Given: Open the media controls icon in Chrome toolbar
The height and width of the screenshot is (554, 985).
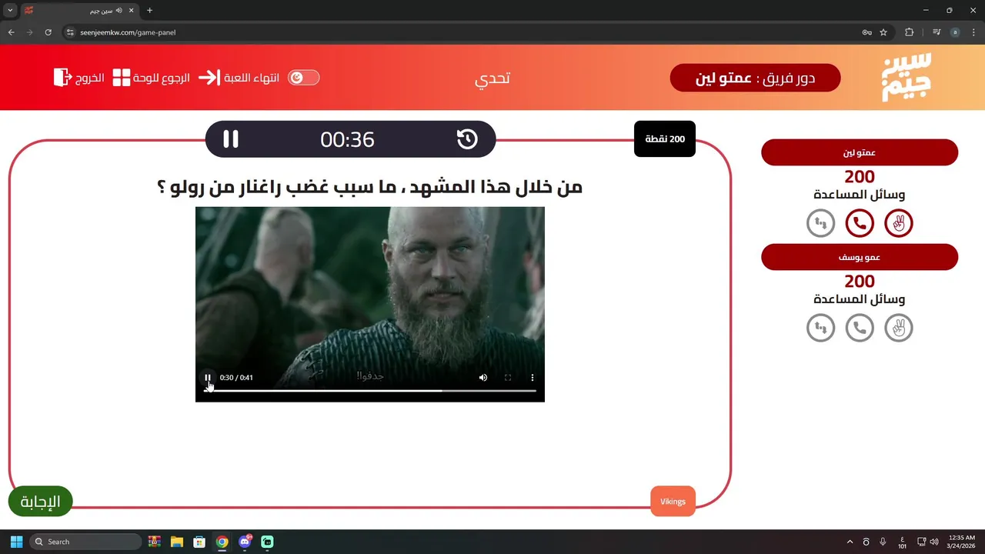Looking at the screenshot, I should tap(937, 32).
